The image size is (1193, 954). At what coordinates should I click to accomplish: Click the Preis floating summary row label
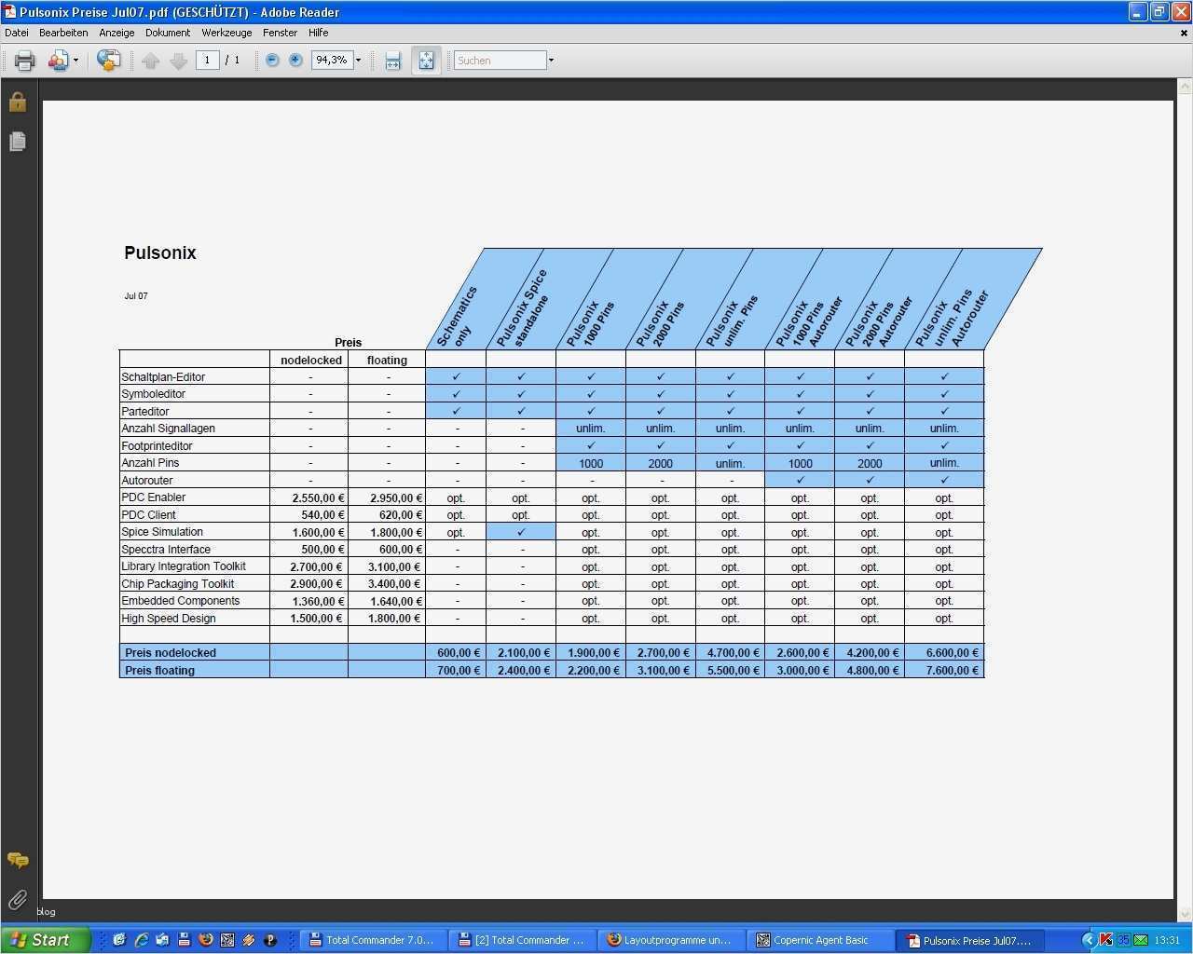[x=159, y=670]
